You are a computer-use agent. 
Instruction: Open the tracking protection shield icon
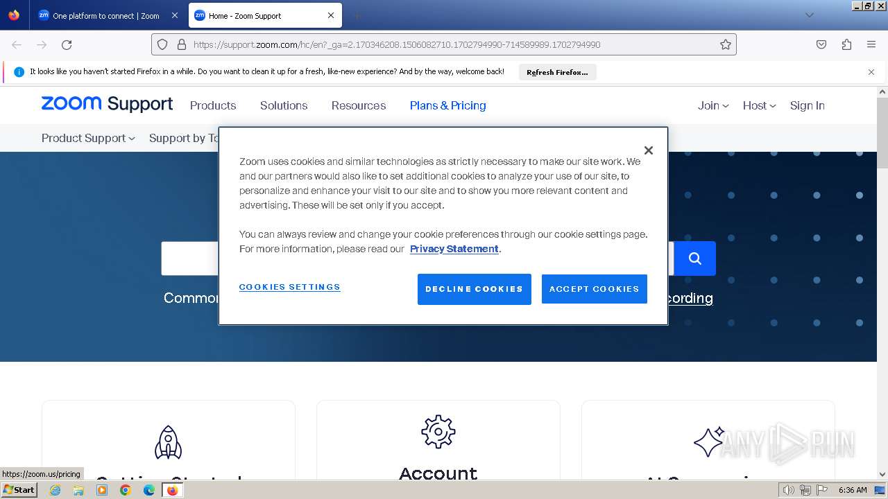click(162, 44)
